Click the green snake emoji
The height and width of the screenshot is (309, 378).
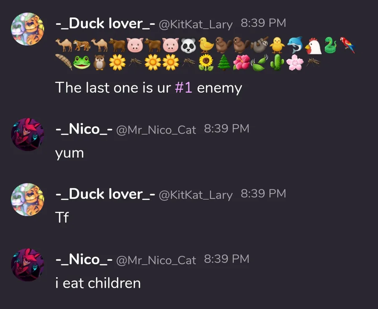pos(331,45)
